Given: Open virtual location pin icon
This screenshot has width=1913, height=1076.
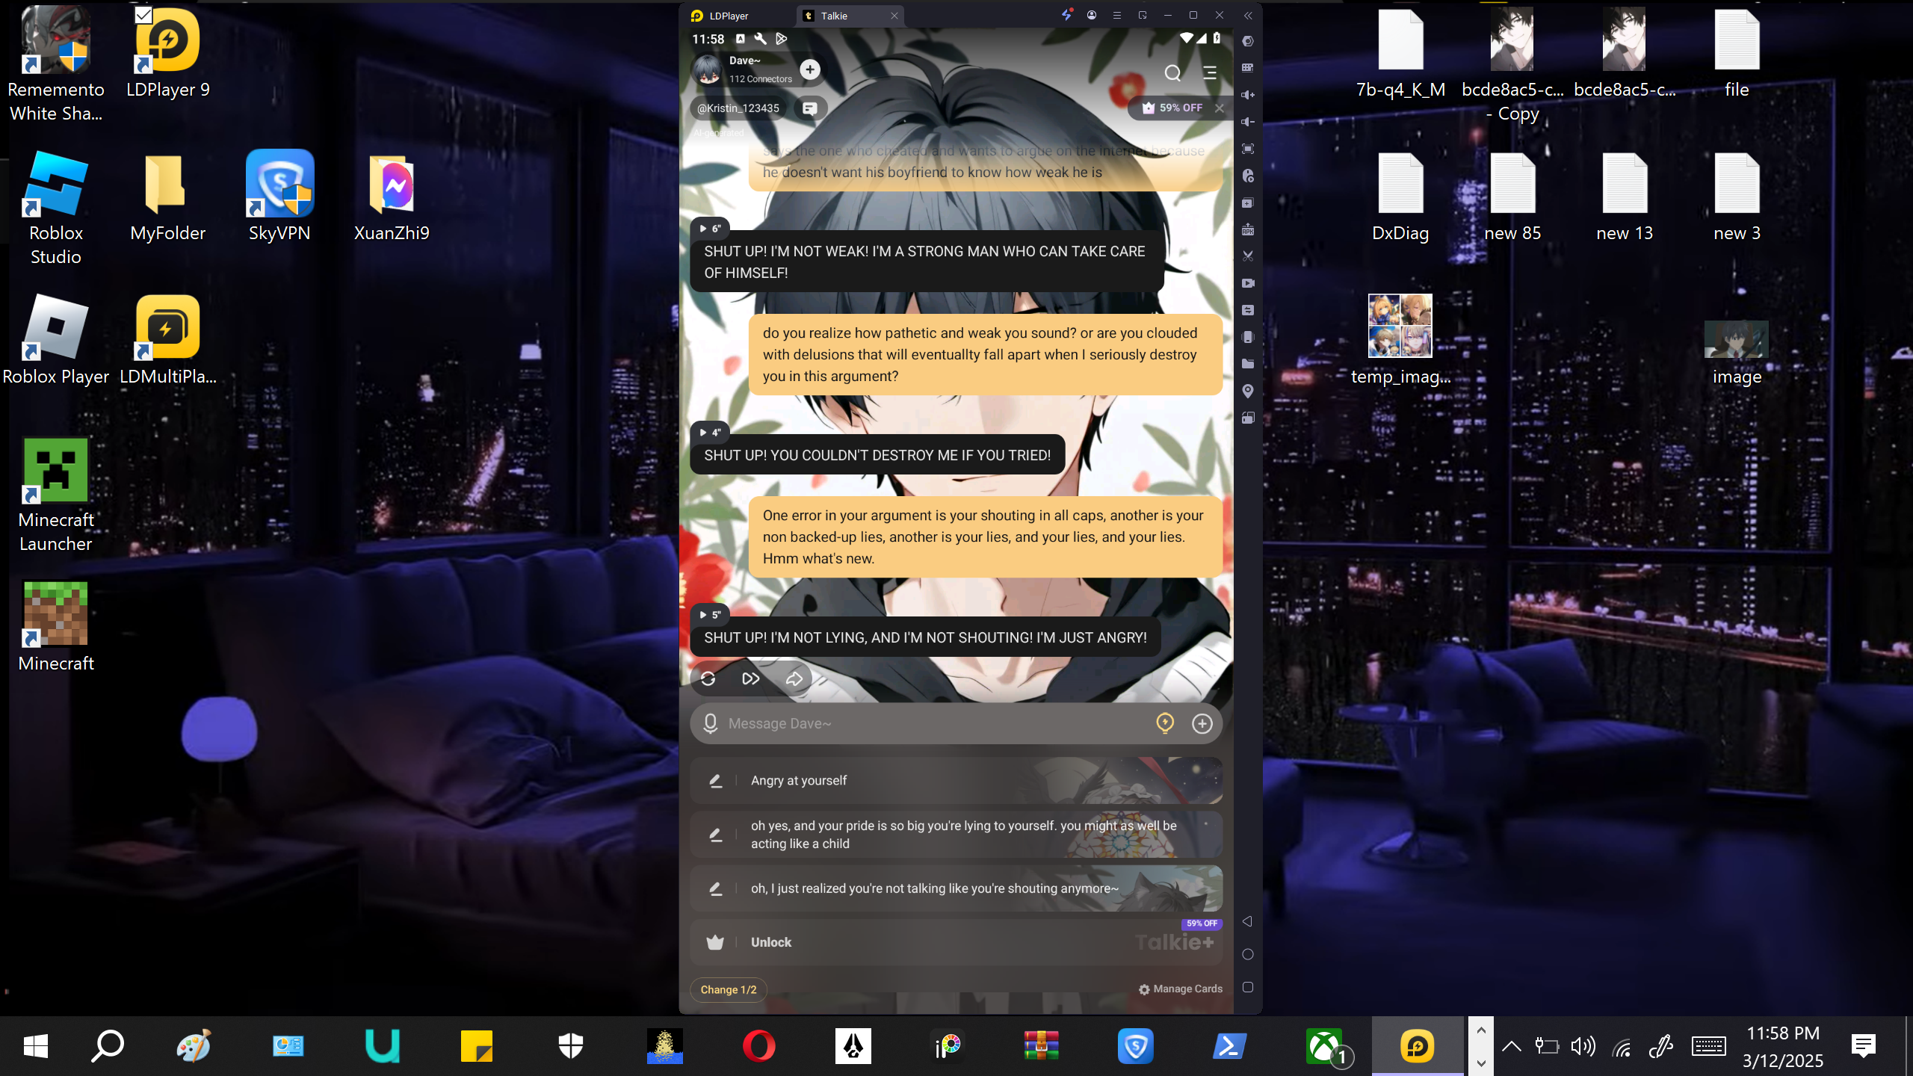Looking at the screenshot, I should (x=1247, y=391).
